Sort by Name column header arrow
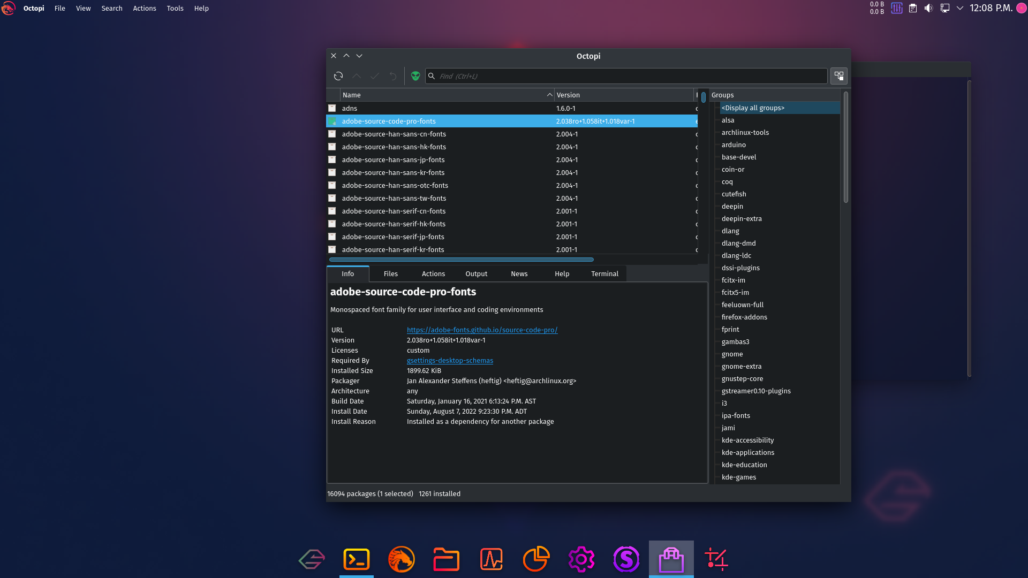This screenshot has height=578, width=1028. tap(549, 95)
